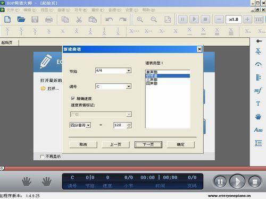This screenshot has height=199, width=266.
Task: Click the toolbar Pause button
Action: (x=182, y=19)
